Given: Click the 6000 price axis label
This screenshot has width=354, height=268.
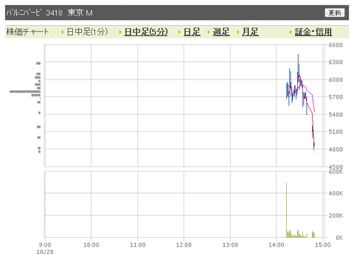Looking at the screenshot, I should [336, 80].
